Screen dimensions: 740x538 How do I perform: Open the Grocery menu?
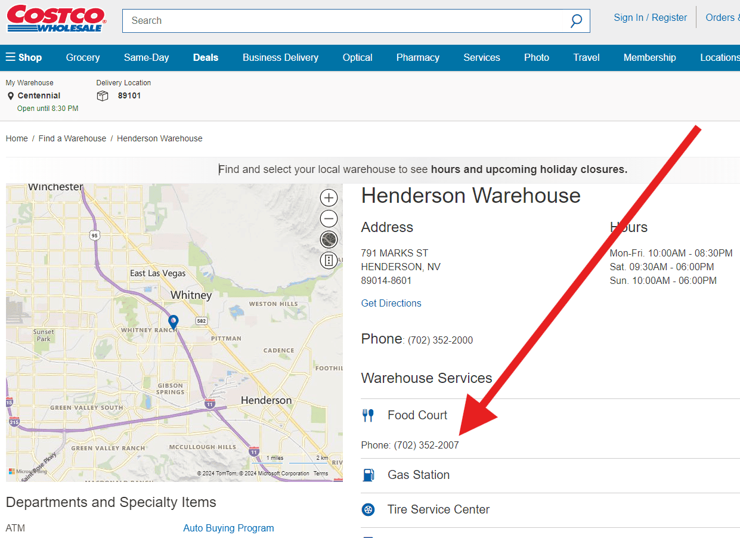coord(83,57)
